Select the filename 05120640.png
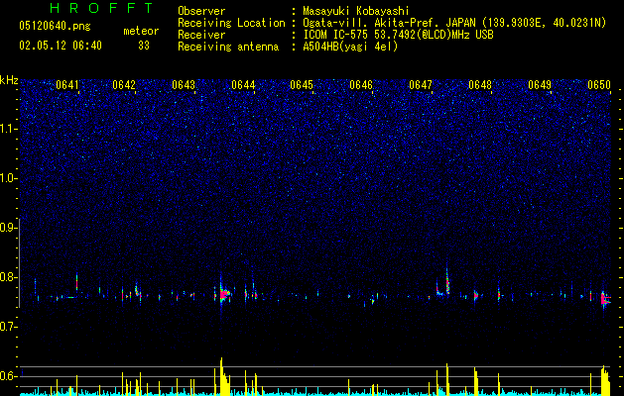The height and width of the screenshot is (396, 624). [55, 27]
